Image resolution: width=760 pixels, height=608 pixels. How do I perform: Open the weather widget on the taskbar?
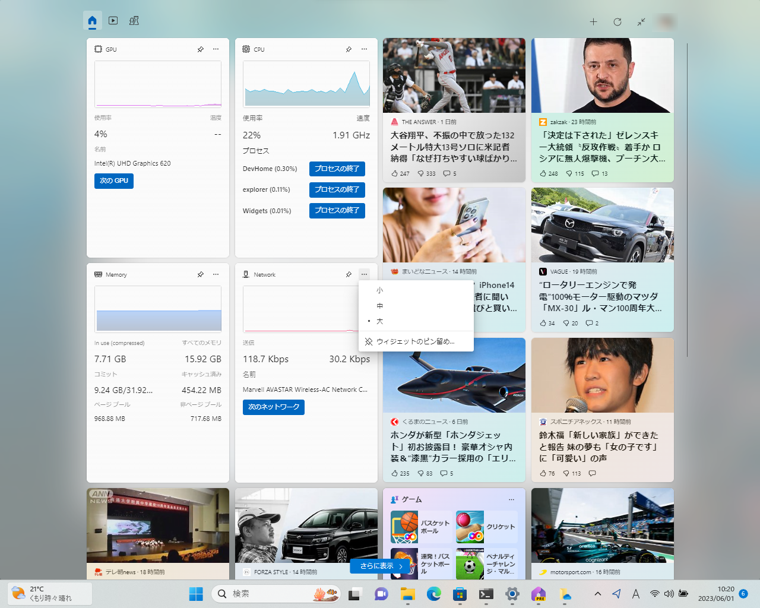(x=49, y=593)
